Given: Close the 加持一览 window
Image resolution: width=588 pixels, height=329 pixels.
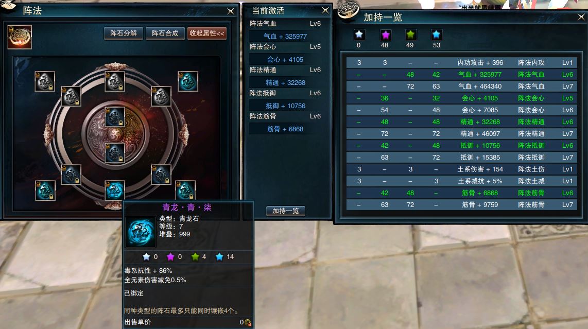Looking at the screenshot, I should 581,17.
